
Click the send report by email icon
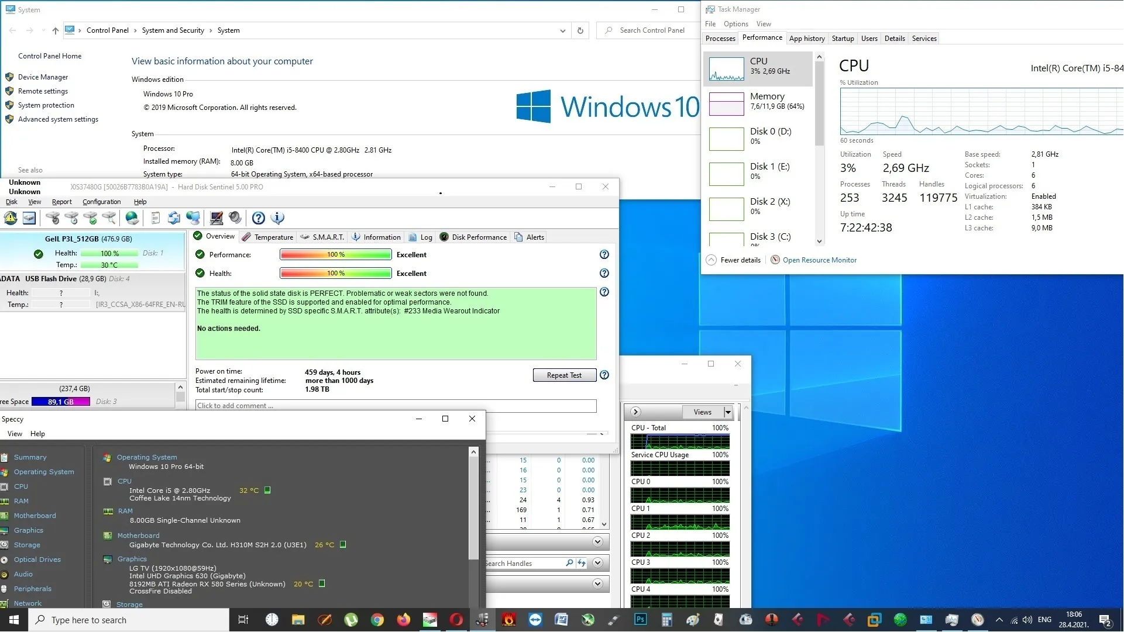click(174, 218)
